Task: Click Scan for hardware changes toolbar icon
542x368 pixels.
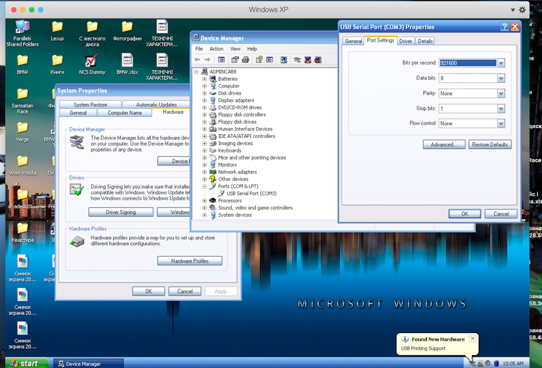Action: coord(283,60)
